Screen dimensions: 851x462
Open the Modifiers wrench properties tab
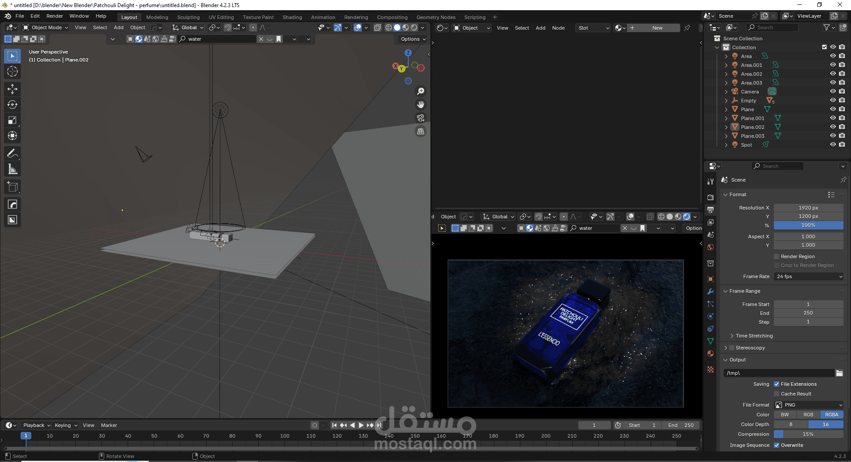710,291
